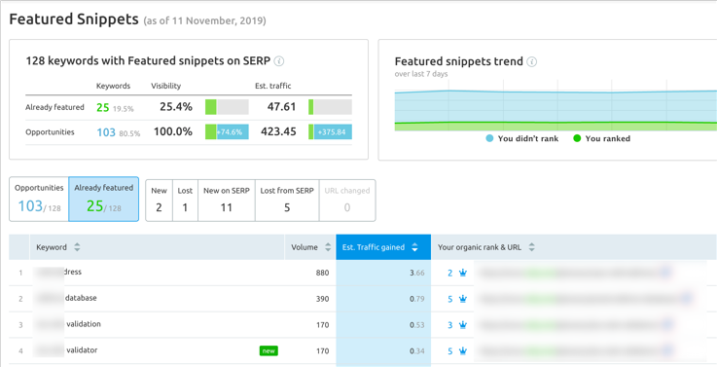This screenshot has height=367, width=717.
Task: Click crown icon in the database keyword row
Action: [463, 299]
